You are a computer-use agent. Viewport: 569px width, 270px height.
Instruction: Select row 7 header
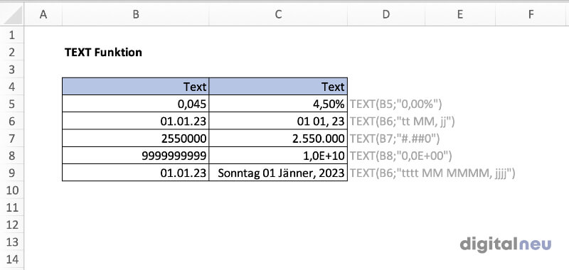(x=12, y=139)
